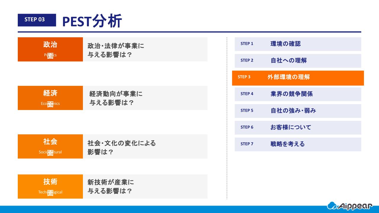379x213 pixels.
Task: Choose STEP 5 自社の強み・弱み
Action: (x=298, y=111)
